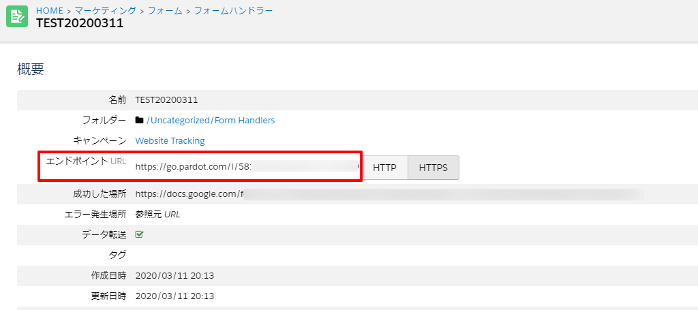Screen dimensions: 698x310
Task: Open the Website Tracking campaign link
Action: coord(170,141)
